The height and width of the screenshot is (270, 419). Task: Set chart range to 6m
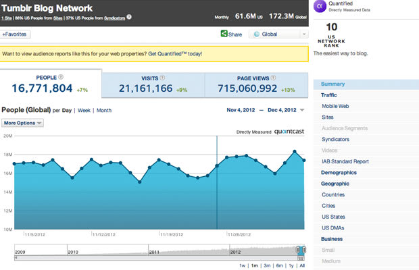pos(280,265)
